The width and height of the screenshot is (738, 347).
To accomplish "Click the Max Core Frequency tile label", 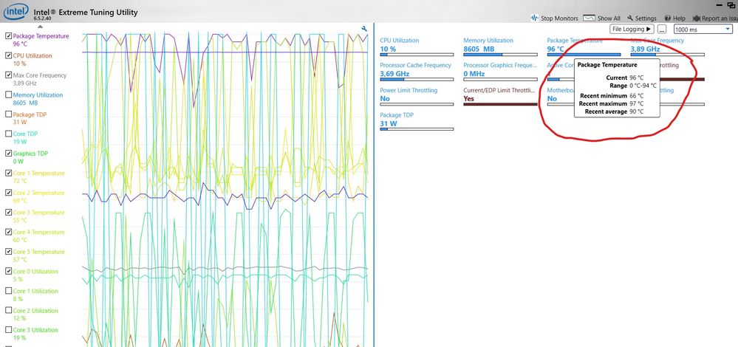I will (x=657, y=41).
